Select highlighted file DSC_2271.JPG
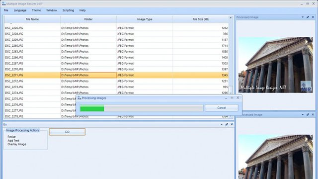This screenshot has height=179, width=318. pos(14,75)
